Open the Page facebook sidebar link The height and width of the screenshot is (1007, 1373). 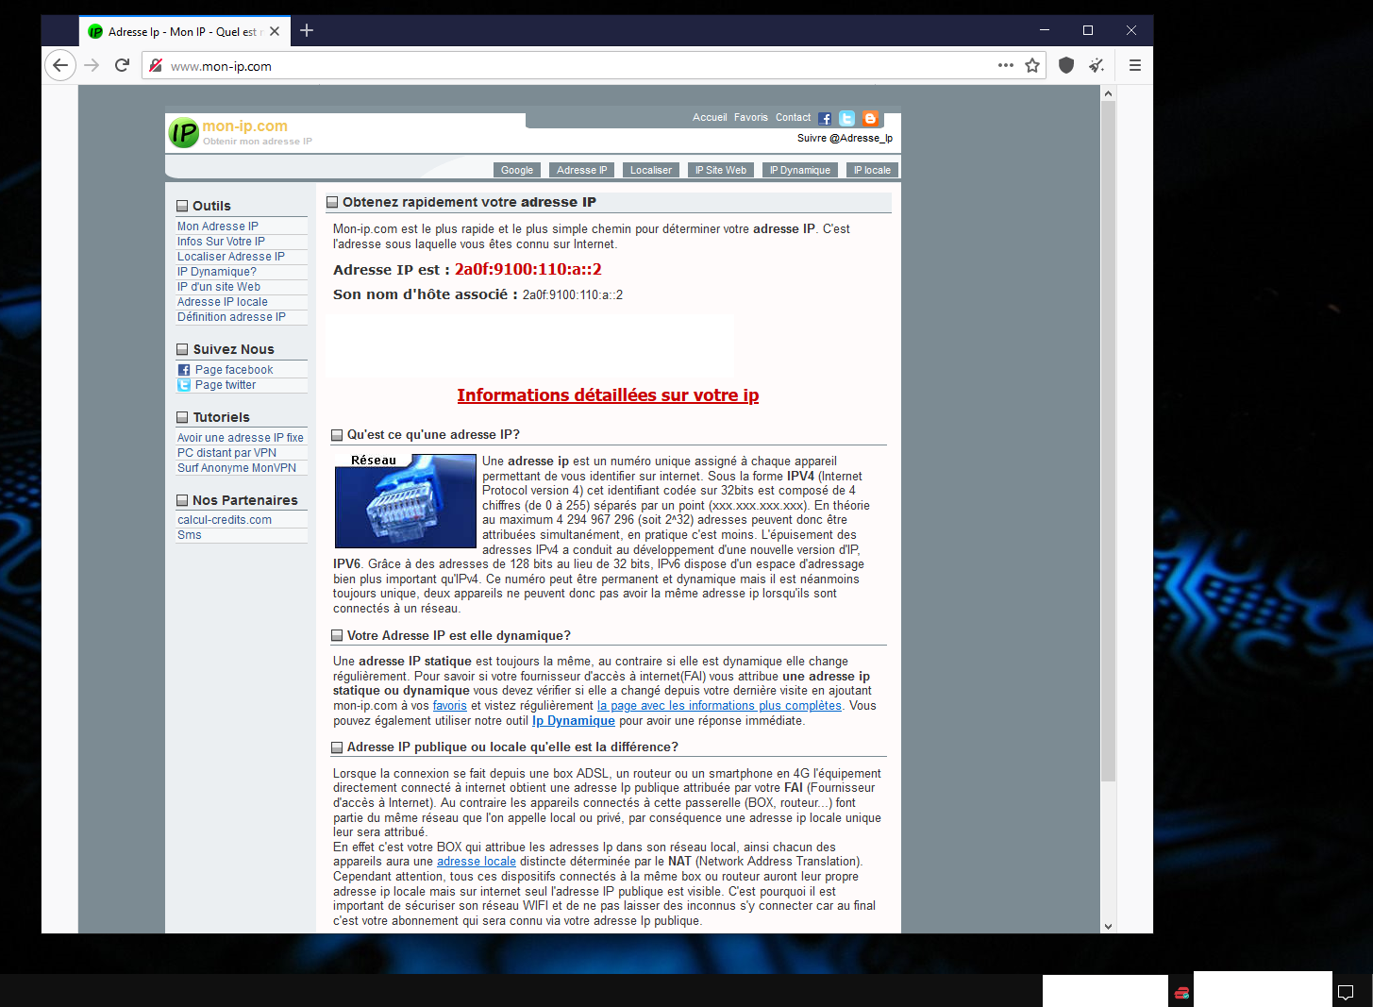pos(234,370)
